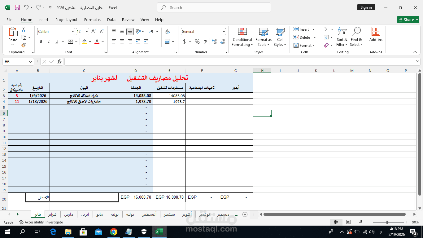The image size is (423, 238).
Task: Open Format as Table gallery
Action: (264, 37)
